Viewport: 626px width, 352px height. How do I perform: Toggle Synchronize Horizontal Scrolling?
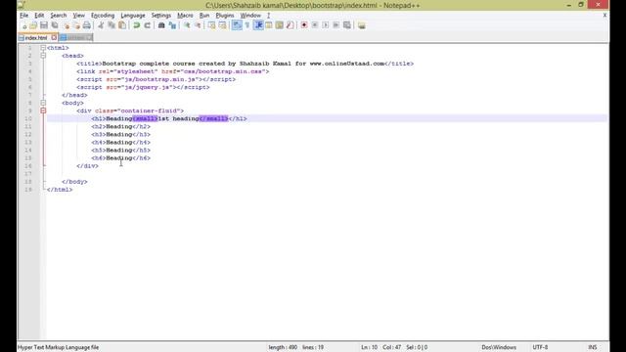[x=222, y=25]
